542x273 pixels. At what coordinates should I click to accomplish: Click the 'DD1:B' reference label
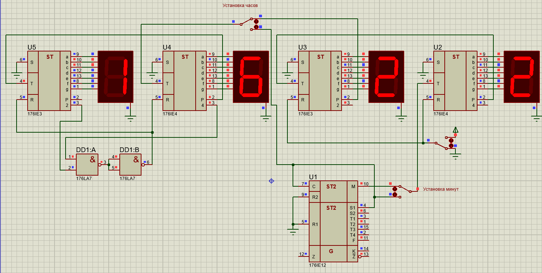[129, 150]
